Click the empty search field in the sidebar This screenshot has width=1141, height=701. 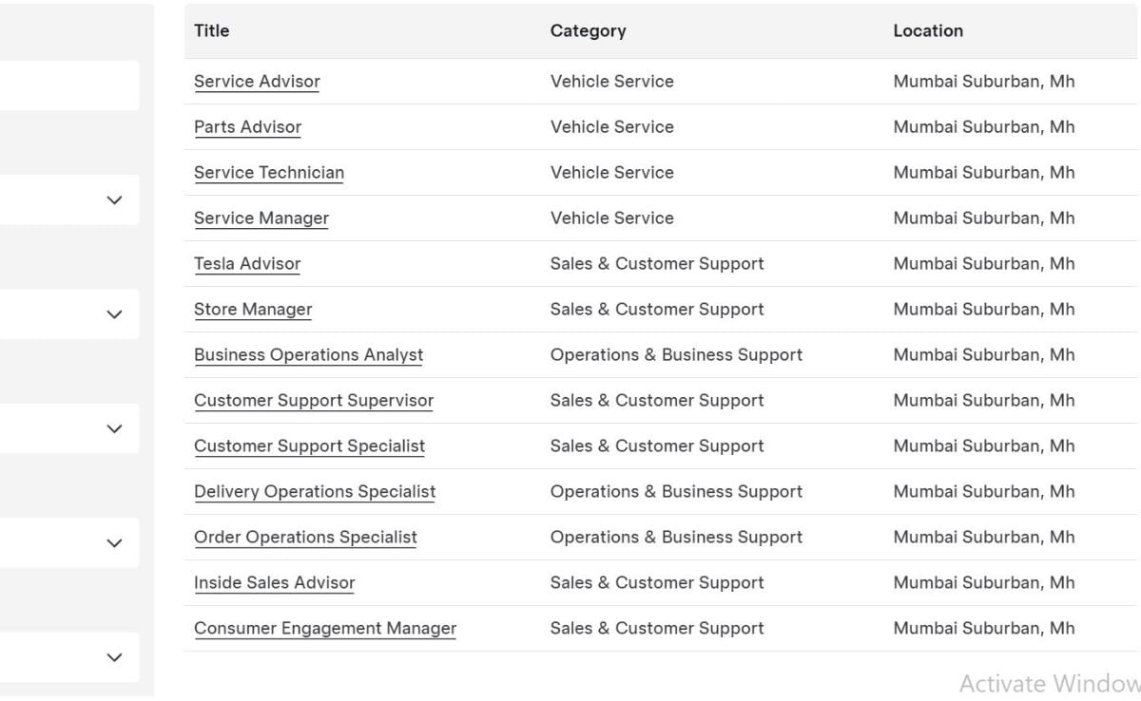[x=67, y=85]
